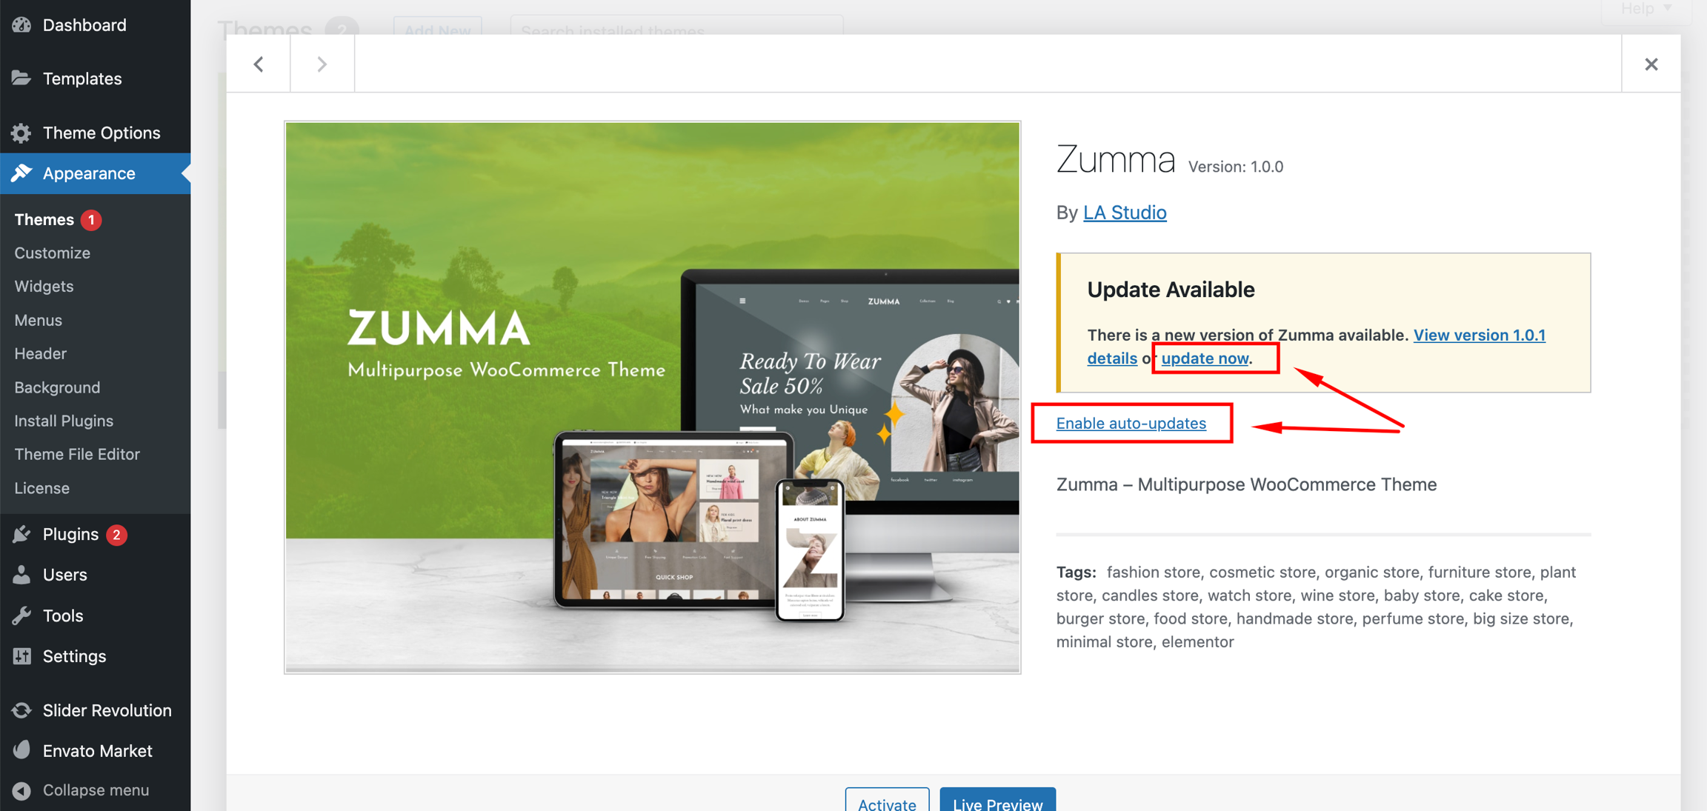
Task: Enable auto-updates for Zumma theme
Action: pyautogui.click(x=1131, y=423)
